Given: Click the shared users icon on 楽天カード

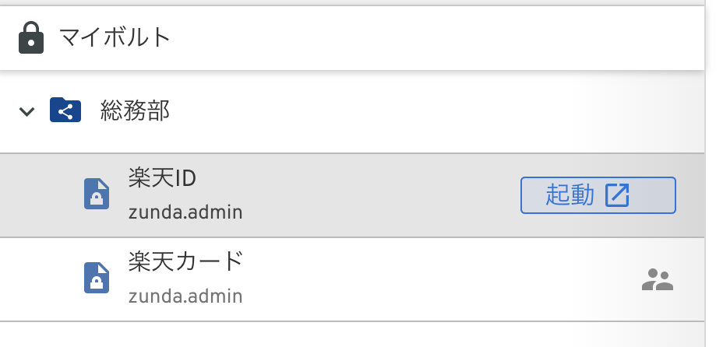Looking at the screenshot, I should click(x=658, y=279).
